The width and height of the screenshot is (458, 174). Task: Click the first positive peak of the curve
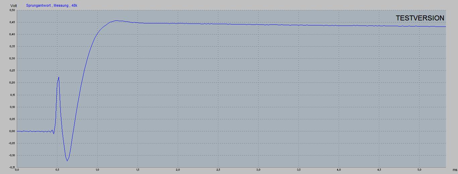coord(59,77)
